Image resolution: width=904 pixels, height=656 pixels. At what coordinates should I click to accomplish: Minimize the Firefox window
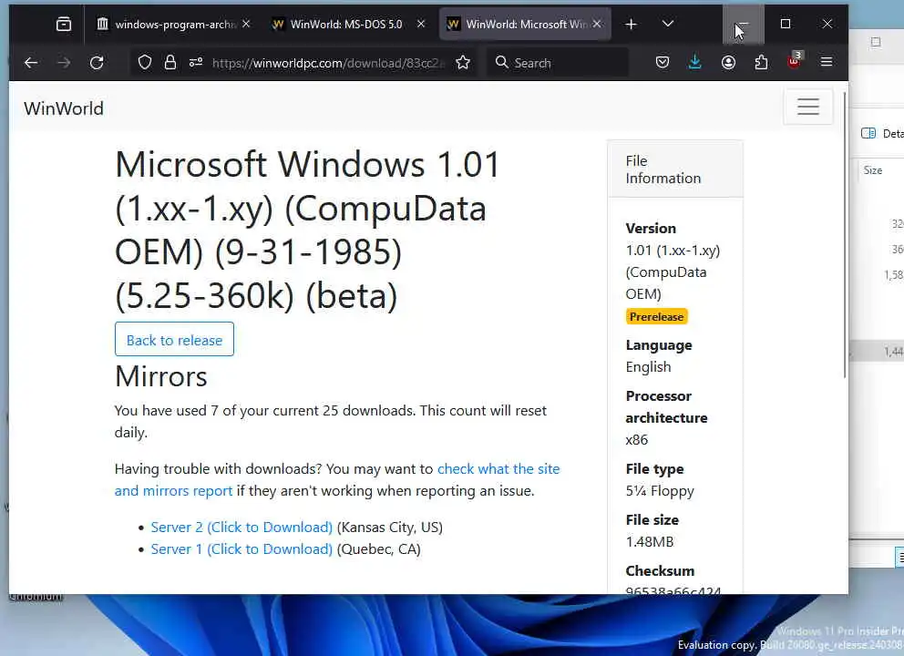coord(743,24)
